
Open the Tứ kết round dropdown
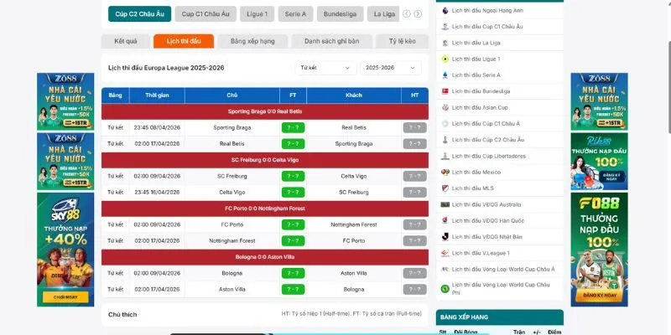[x=325, y=68]
